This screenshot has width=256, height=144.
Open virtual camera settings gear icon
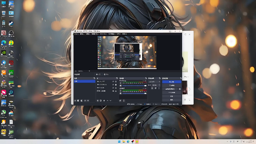180,89
